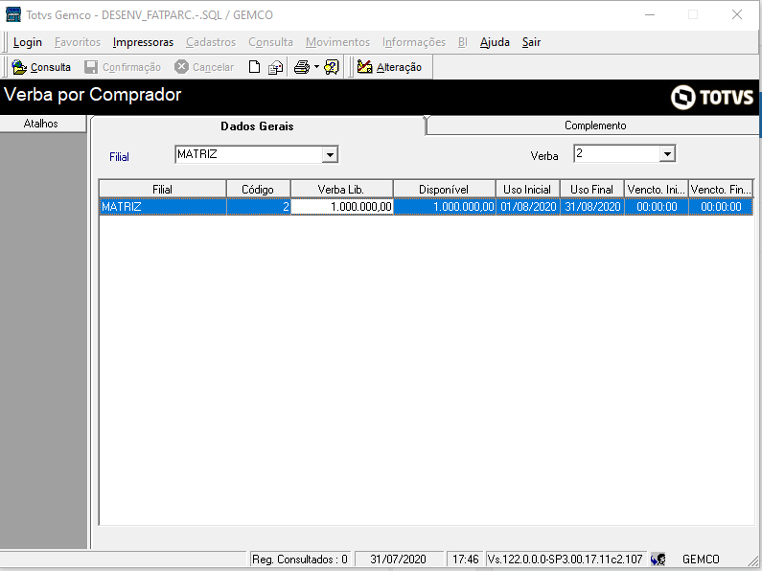Click the Atalhos panel button
This screenshot has height=571, width=762.
click(43, 124)
